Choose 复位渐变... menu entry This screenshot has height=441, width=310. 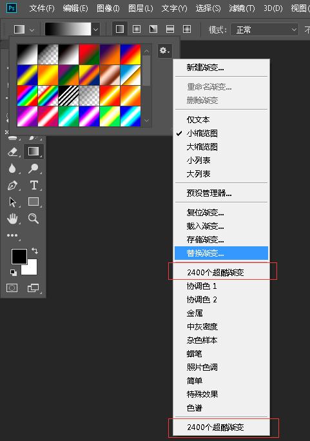pyautogui.click(x=221, y=212)
